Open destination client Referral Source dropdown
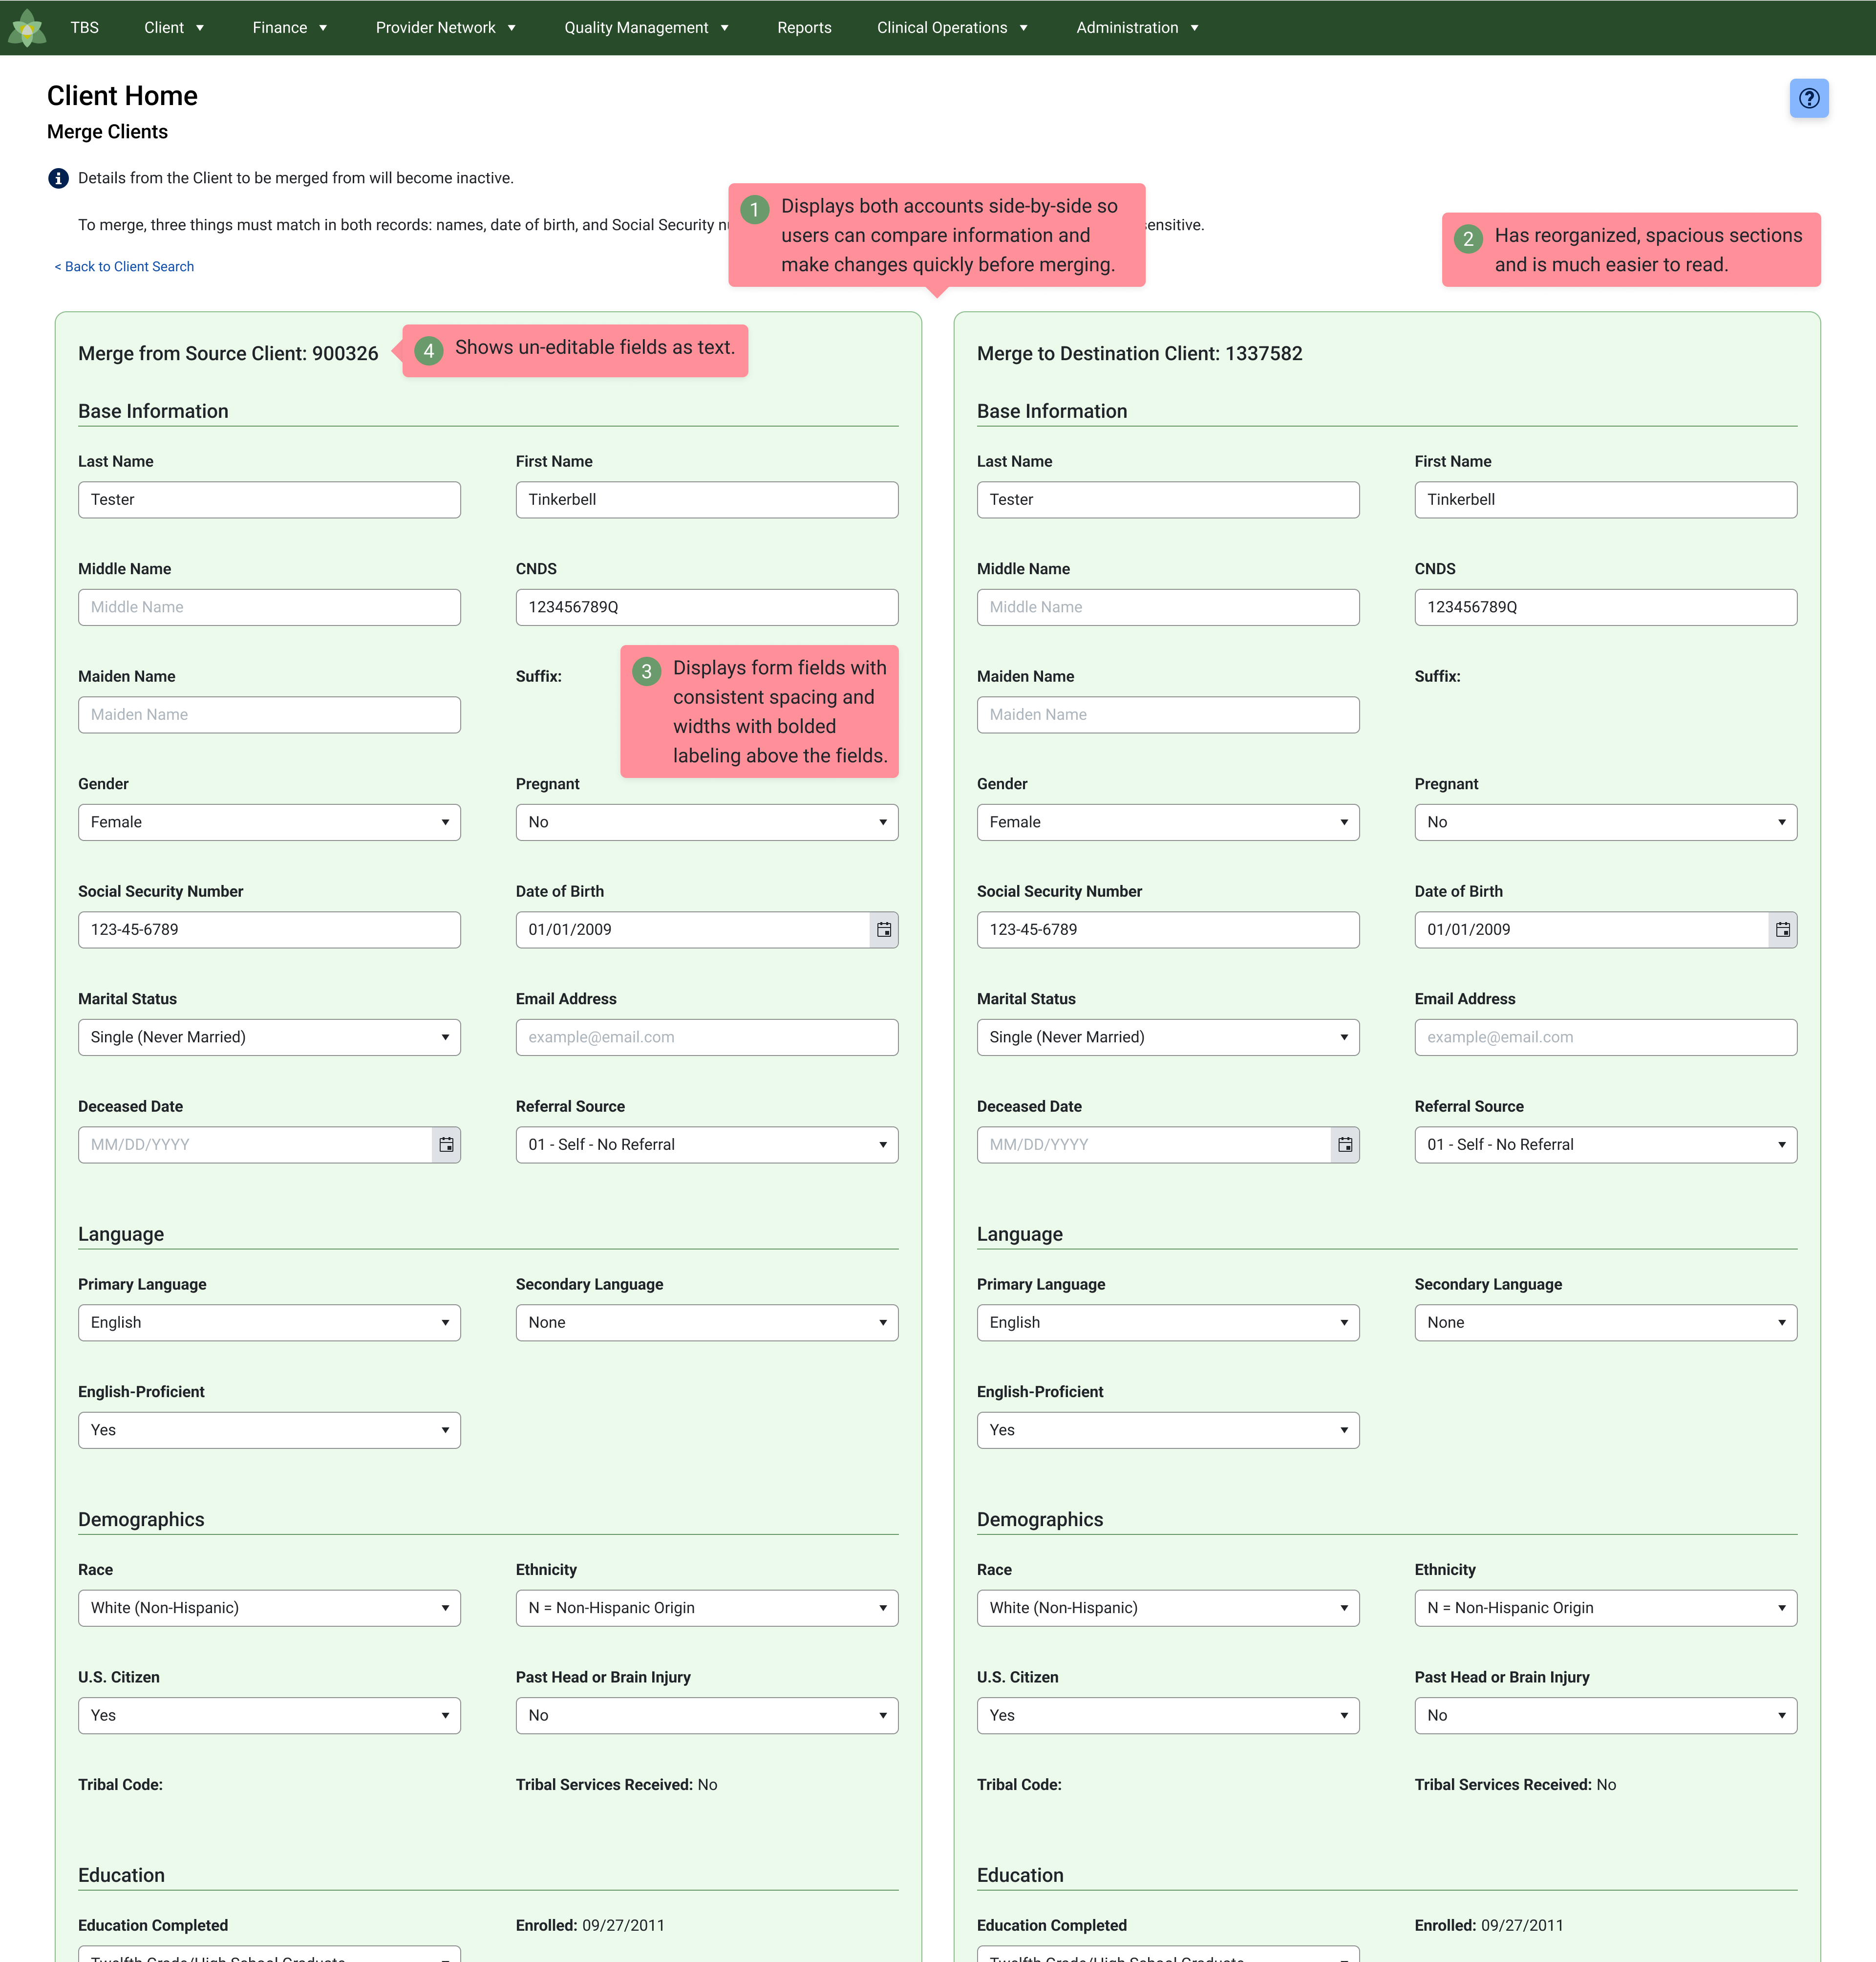Viewport: 1876px width, 1962px height. [x=1606, y=1145]
